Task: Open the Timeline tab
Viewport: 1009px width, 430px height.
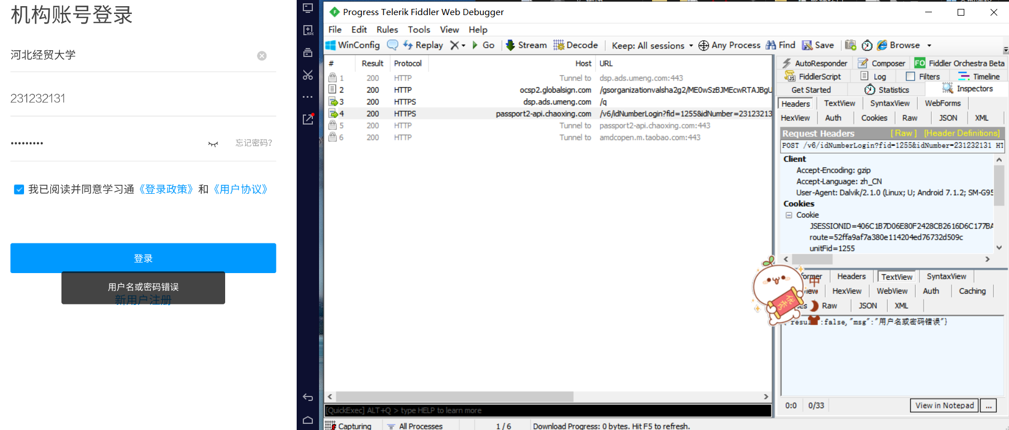Action: click(x=979, y=77)
